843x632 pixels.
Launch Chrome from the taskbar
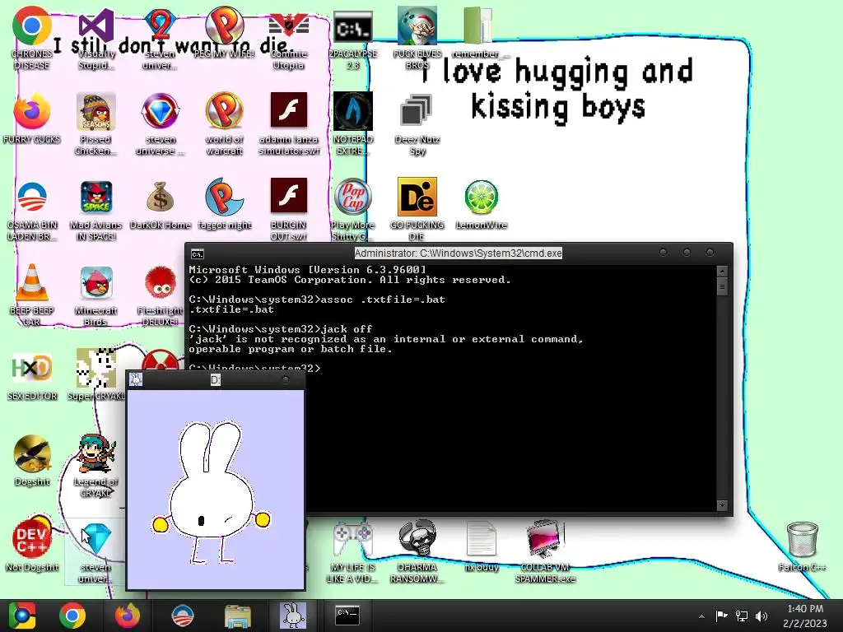click(x=72, y=616)
